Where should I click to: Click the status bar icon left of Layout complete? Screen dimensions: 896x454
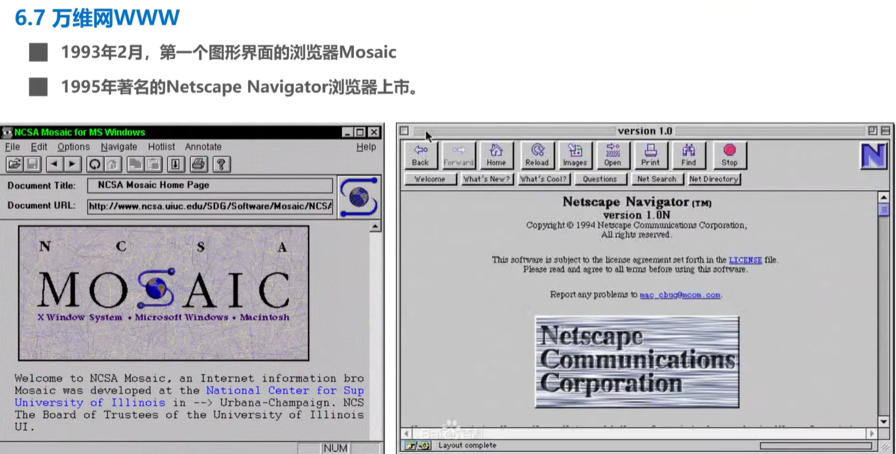point(418,445)
